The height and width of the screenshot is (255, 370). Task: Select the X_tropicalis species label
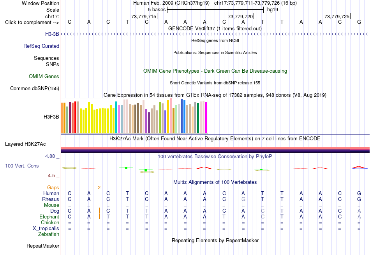pos(46,229)
